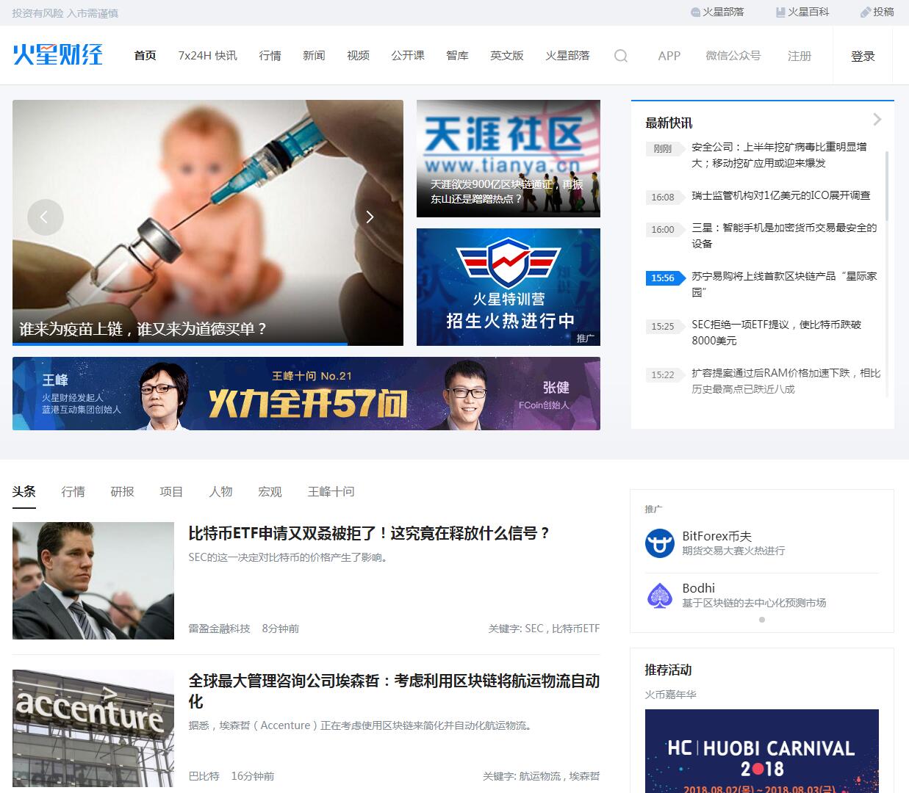The width and height of the screenshot is (909, 793).
Task: Open 火星百科 in the top utility bar
Action: click(802, 12)
